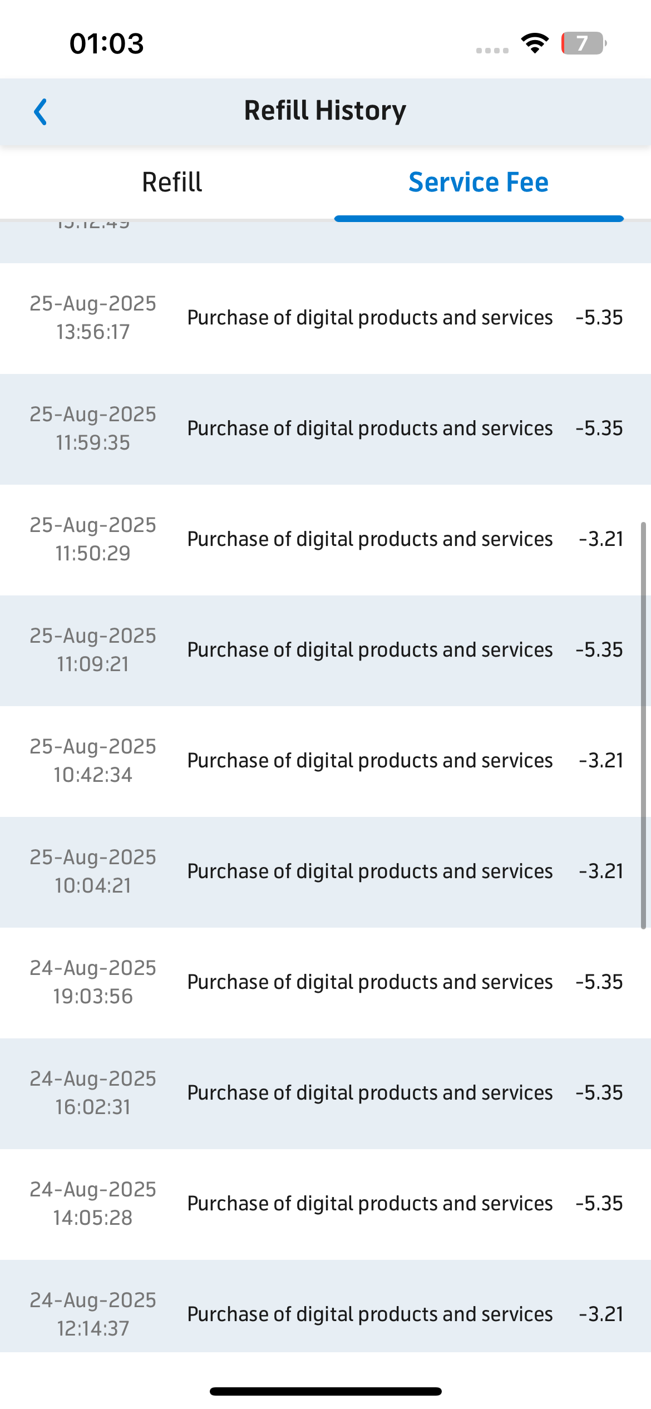
Task: Tap the battery indicator icon
Action: click(x=584, y=43)
